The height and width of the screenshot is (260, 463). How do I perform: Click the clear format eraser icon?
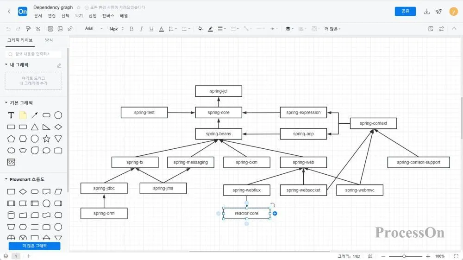(38, 29)
